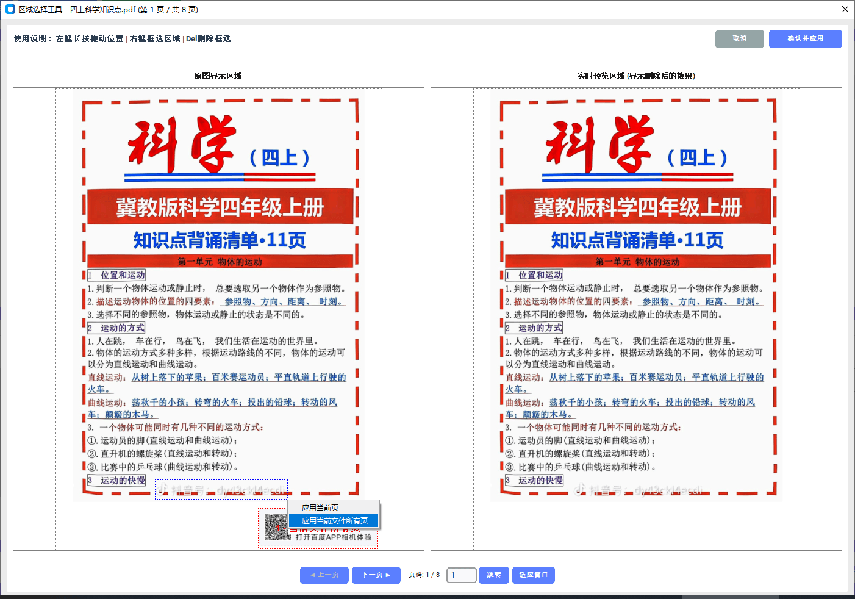The height and width of the screenshot is (599, 855).
Task: Select 应用当前文件所有页 menu entry
Action: pyautogui.click(x=333, y=521)
